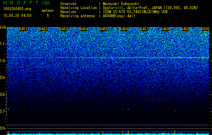Click the 0457 time marker
This screenshot has height=135, width=212.
click(144, 29)
